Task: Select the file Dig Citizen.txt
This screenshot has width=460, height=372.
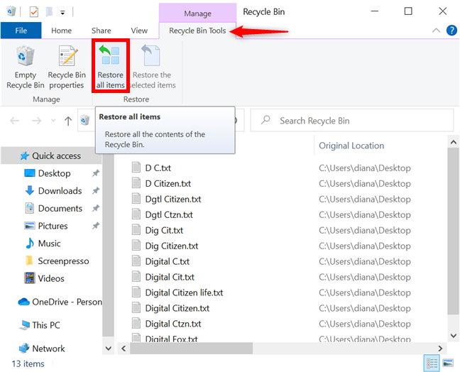Action: coord(172,246)
